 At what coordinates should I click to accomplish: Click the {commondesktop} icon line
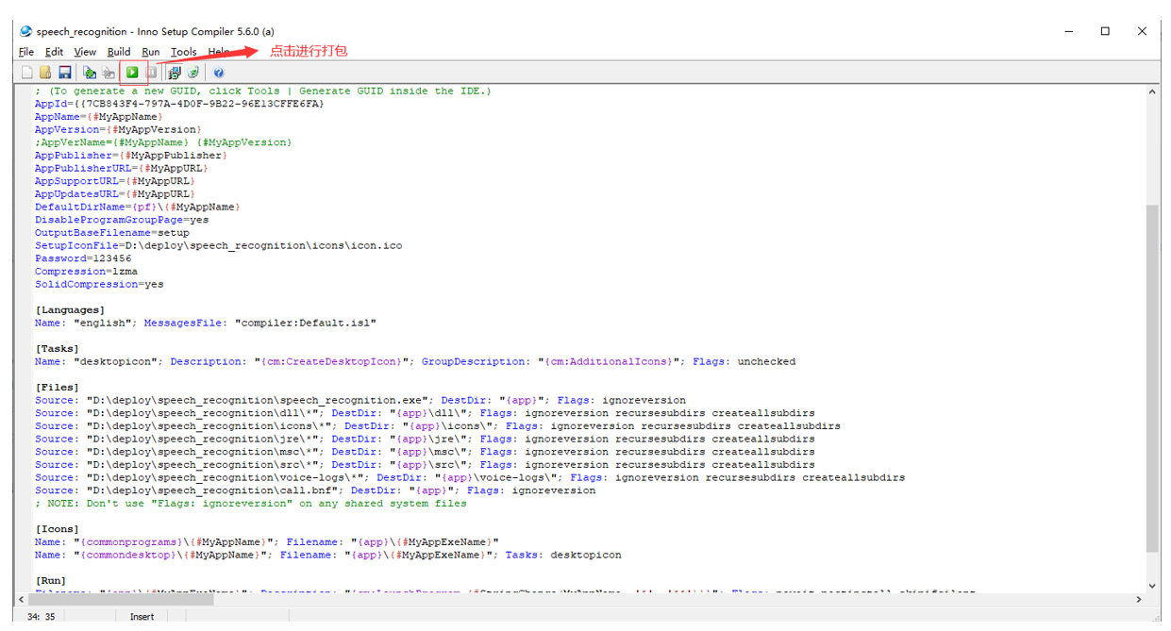coord(328,555)
